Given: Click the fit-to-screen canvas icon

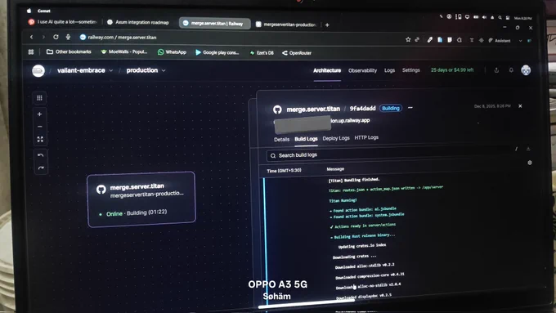Looking at the screenshot, I should click(40, 139).
